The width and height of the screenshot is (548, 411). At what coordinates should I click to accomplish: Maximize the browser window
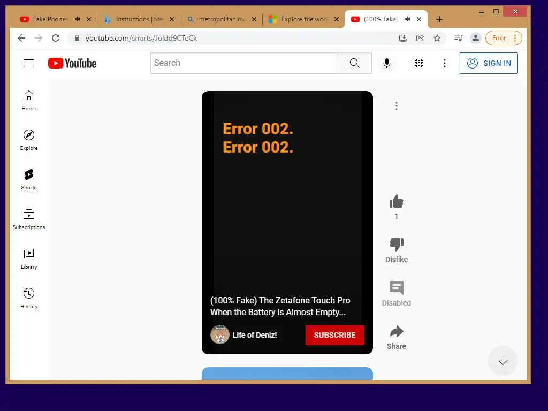[496, 12]
